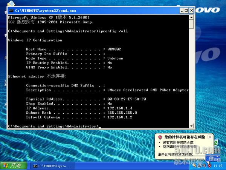226x170 pixels.
Task: Click the typed command ipconfig /all
Action: tap(113, 31)
